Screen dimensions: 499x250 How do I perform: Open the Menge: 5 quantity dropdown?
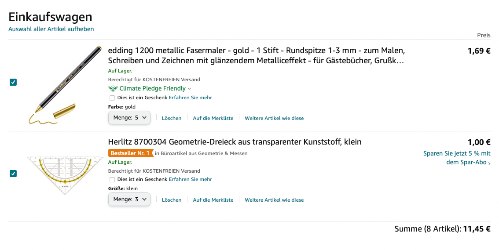[129, 118]
